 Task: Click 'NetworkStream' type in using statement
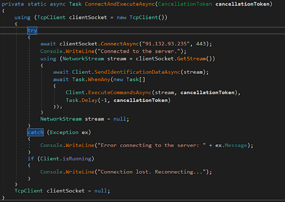83,59
